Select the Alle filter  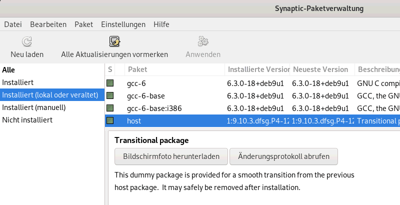[x=8, y=70]
